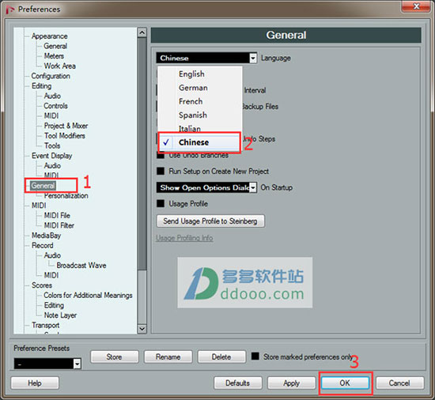Select Editing category in tree
This screenshot has width=435, height=400.
click(41, 86)
